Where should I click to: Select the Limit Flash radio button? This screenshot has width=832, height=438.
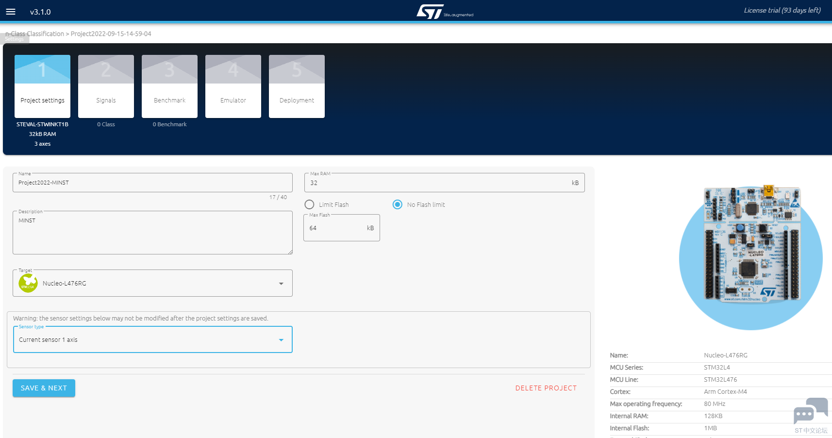coord(309,204)
